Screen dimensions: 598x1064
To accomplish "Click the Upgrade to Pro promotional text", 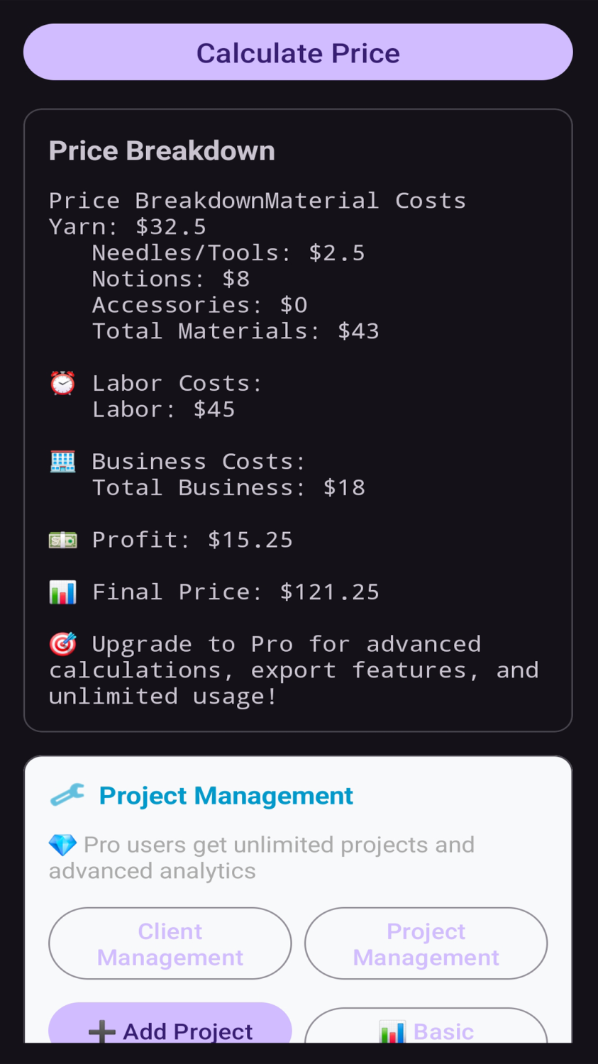I will [x=294, y=670].
